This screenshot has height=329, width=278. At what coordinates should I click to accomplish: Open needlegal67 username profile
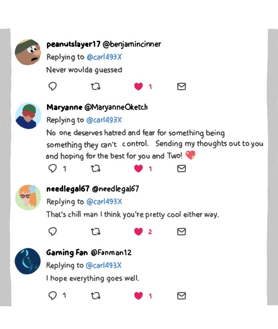pos(67,189)
